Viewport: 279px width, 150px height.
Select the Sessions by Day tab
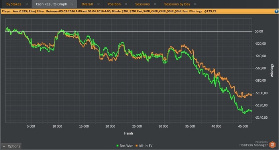click(x=177, y=4)
